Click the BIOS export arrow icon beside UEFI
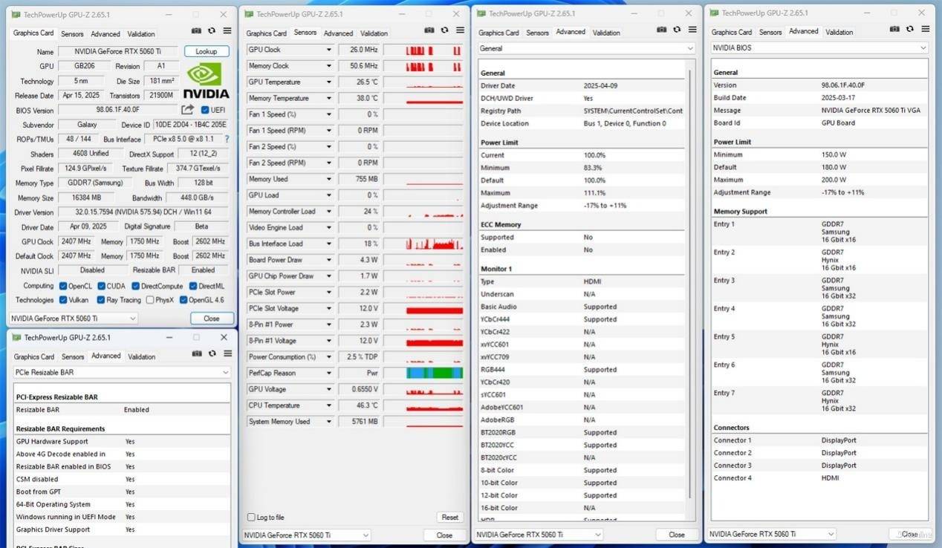 pyautogui.click(x=187, y=110)
